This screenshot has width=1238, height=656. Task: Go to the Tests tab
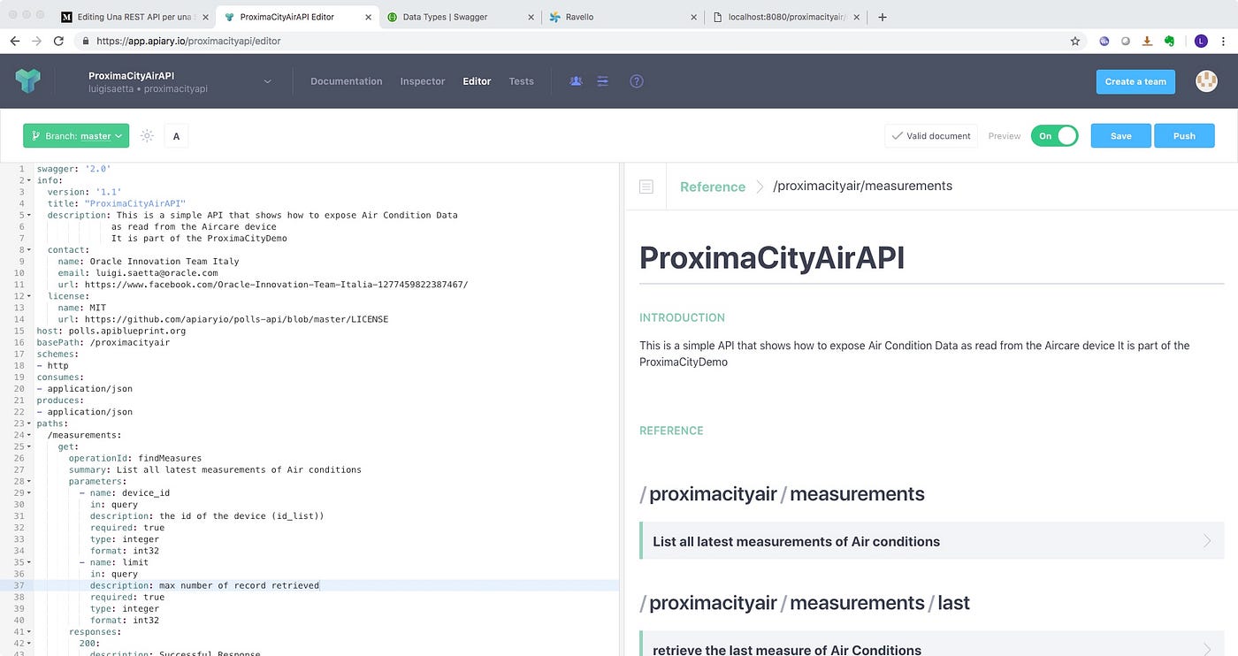(x=521, y=81)
